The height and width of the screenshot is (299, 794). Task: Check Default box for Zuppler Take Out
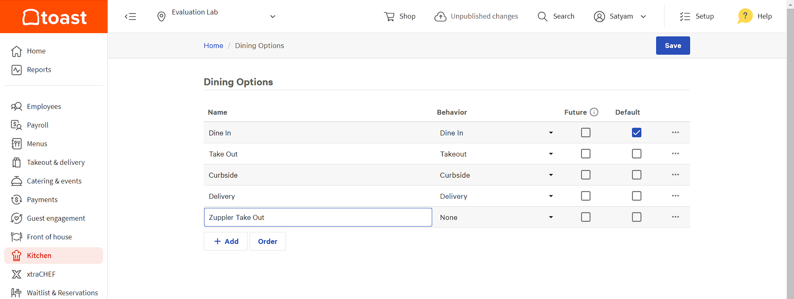tap(636, 217)
